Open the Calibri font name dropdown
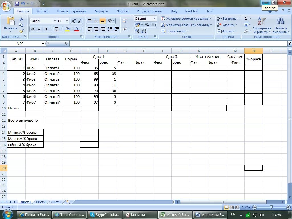The image size is (292, 219). tap(55, 21)
